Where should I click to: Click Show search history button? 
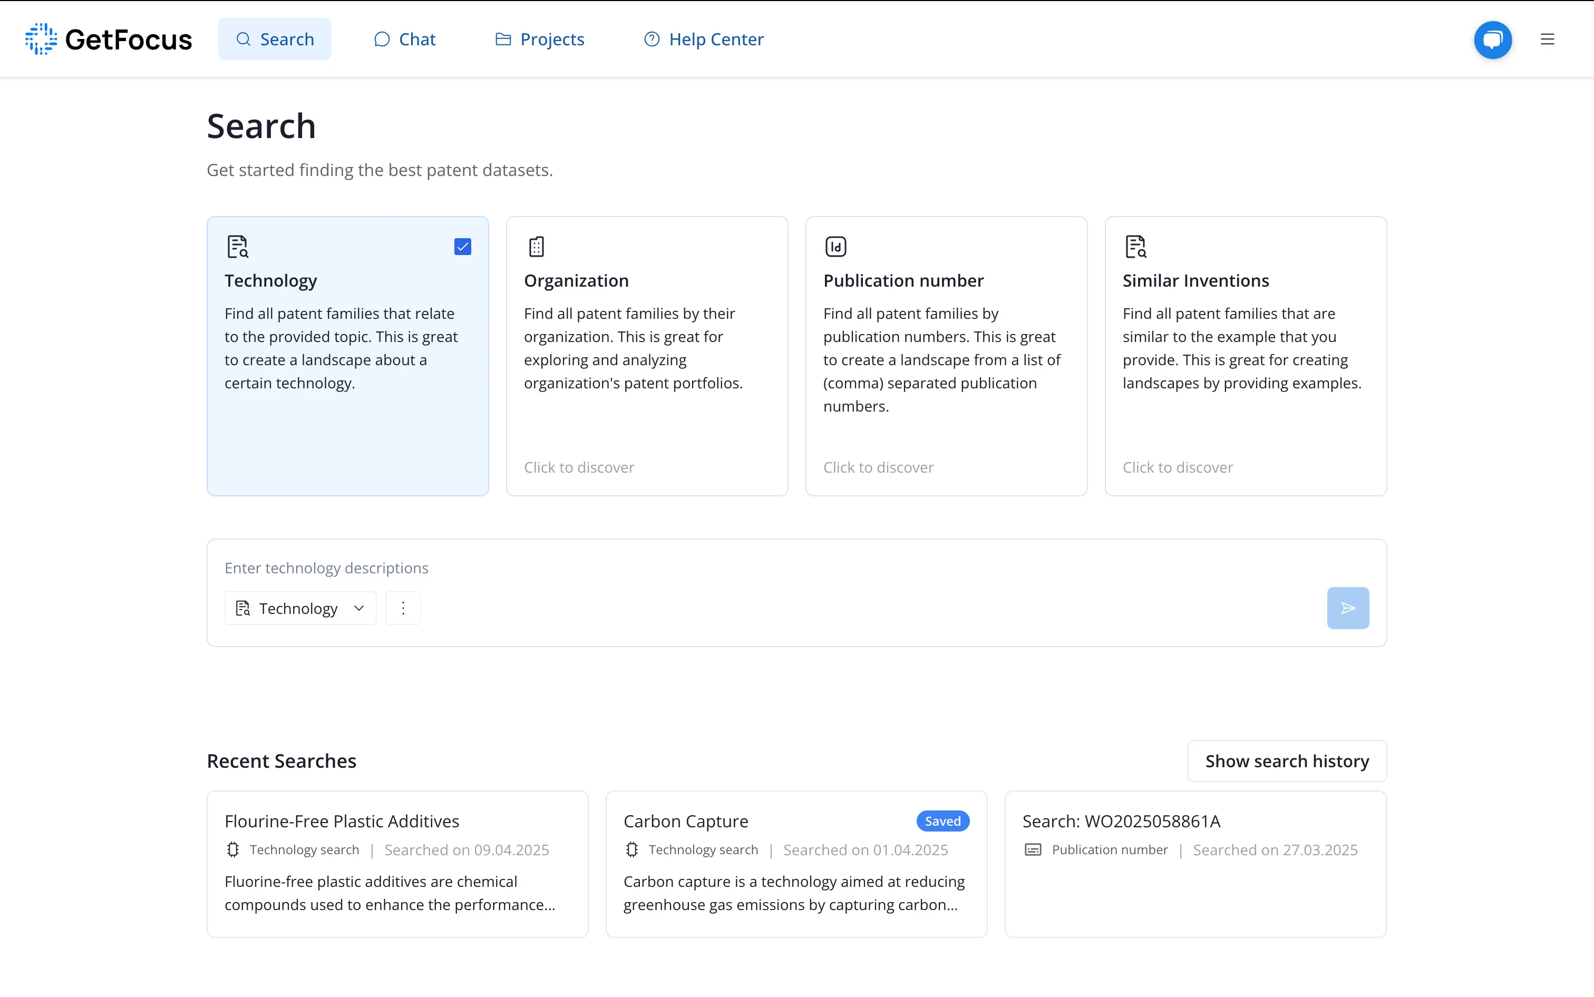[x=1287, y=760]
